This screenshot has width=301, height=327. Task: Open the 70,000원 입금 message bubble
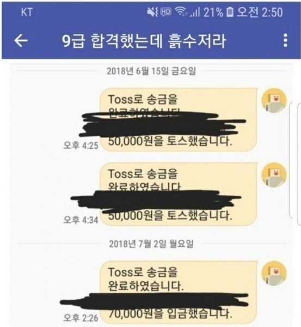coord(179,294)
